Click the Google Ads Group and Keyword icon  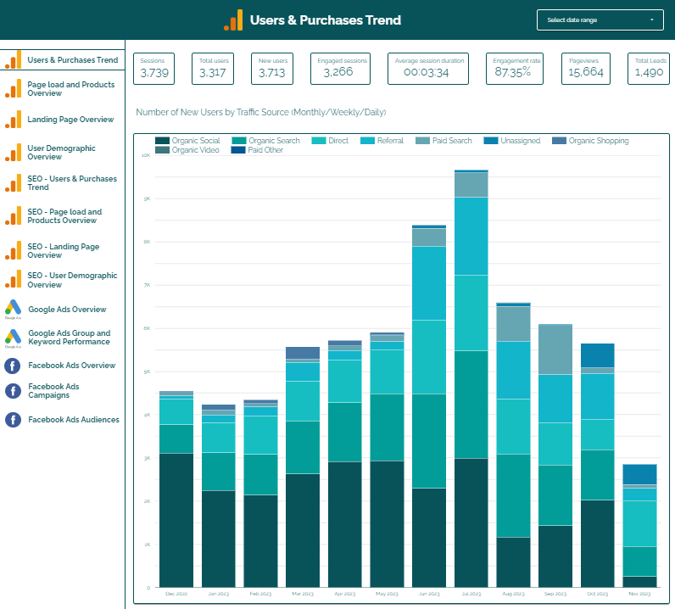pyautogui.click(x=13, y=338)
